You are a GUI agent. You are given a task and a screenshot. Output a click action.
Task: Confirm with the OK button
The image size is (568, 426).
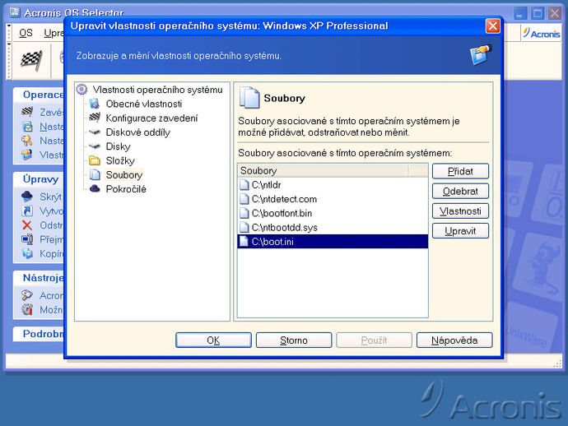(x=213, y=340)
